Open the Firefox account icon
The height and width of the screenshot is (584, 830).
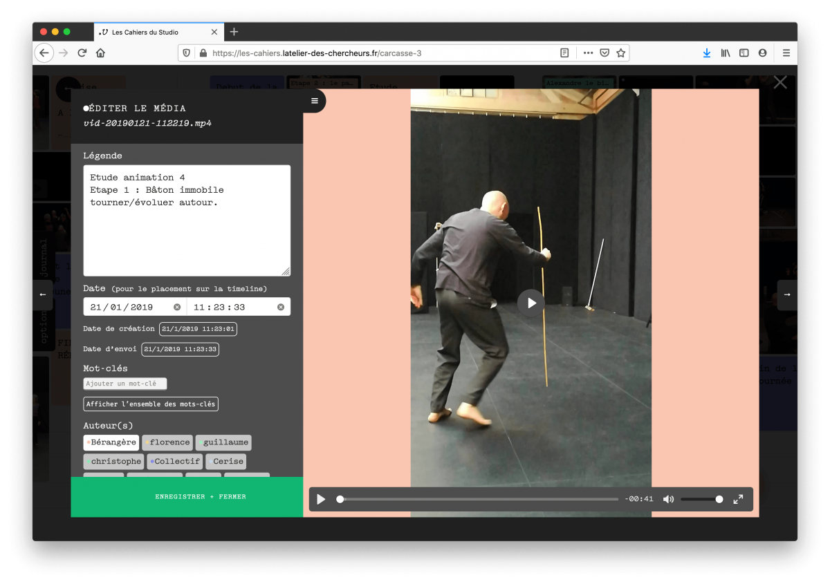[x=762, y=53]
